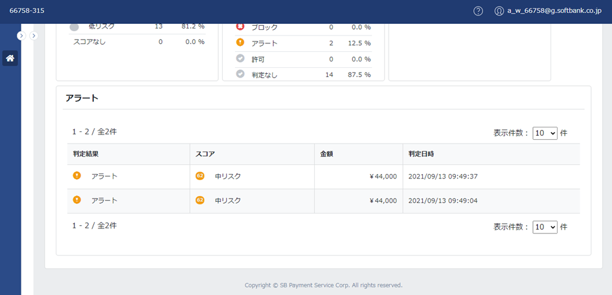612x295 pixels.
Task: Click alert icon in the 09:49:04 row
Action: coord(77,200)
